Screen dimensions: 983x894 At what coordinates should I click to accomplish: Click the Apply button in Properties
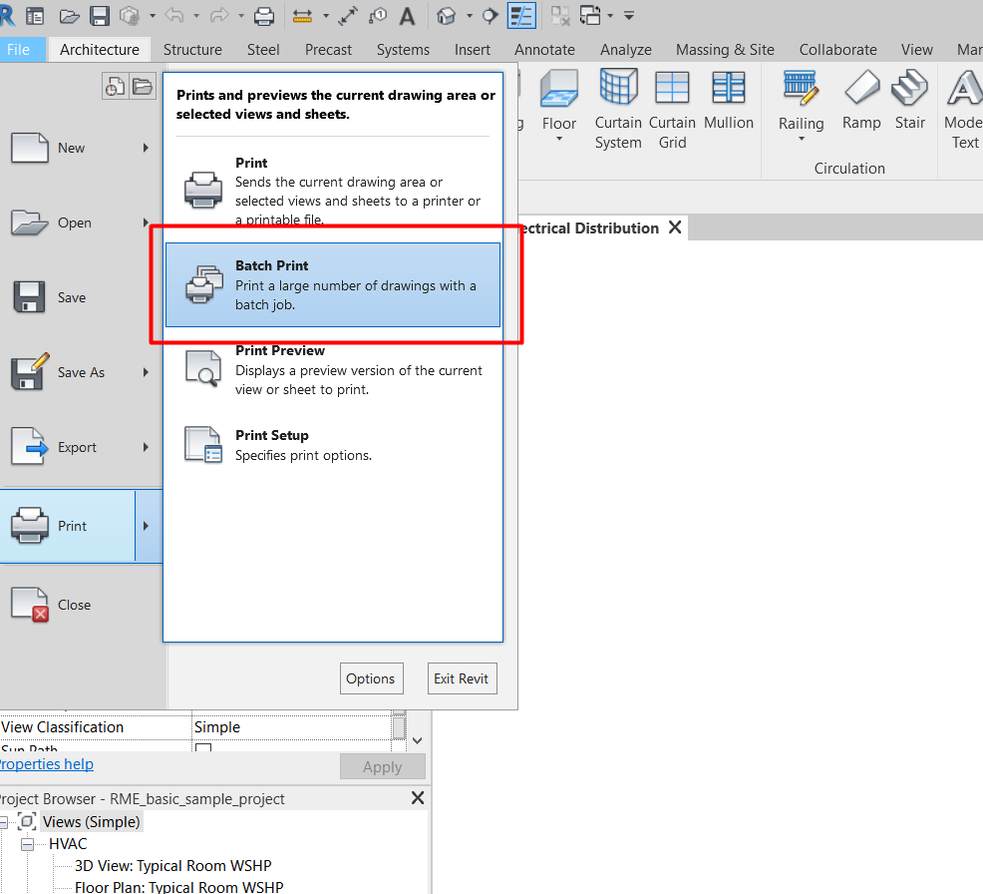(383, 766)
